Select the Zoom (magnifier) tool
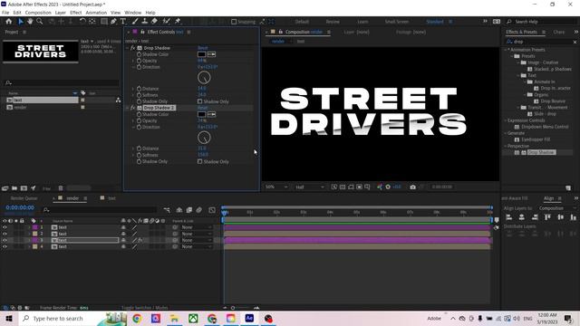 (x=39, y=22)
